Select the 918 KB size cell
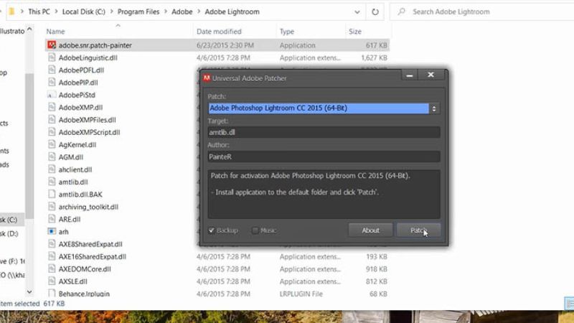The height and width of the screenshot is (323, 574). click(376, 268)
